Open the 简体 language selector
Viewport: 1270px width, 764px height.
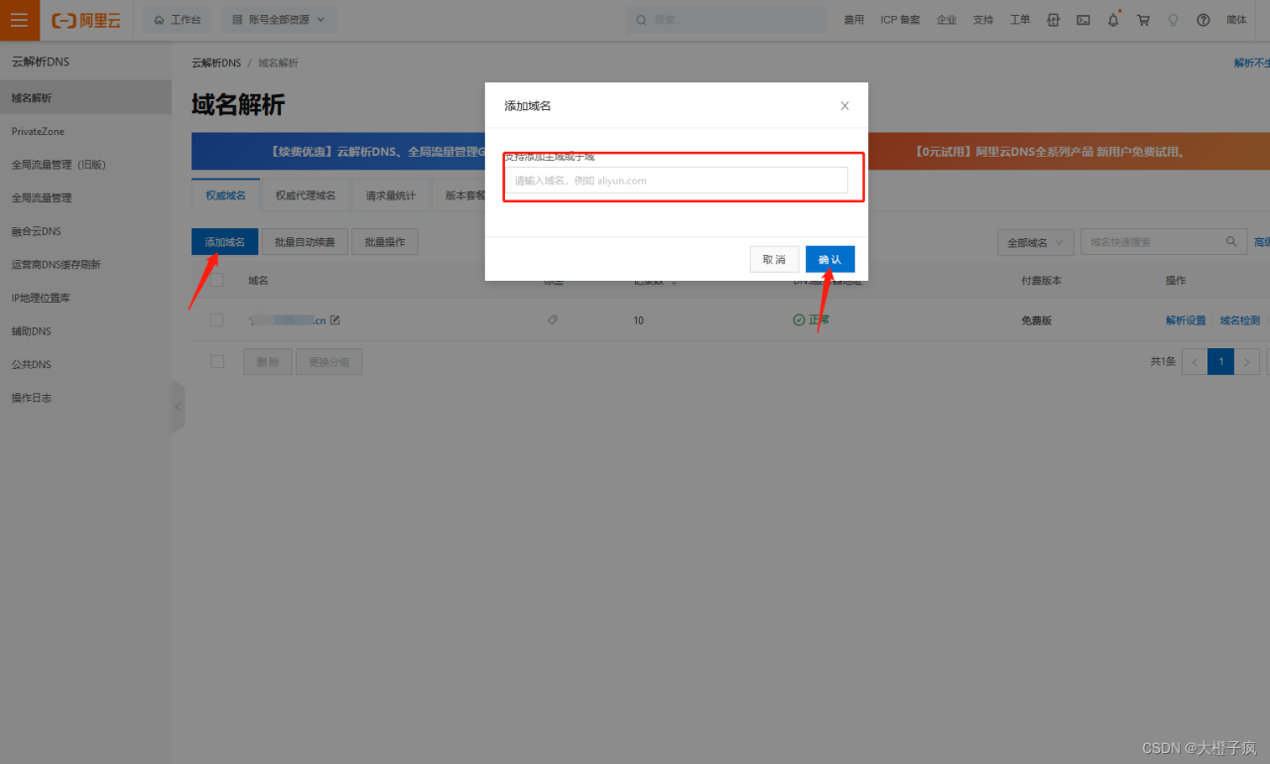[x=1236, y=20]
